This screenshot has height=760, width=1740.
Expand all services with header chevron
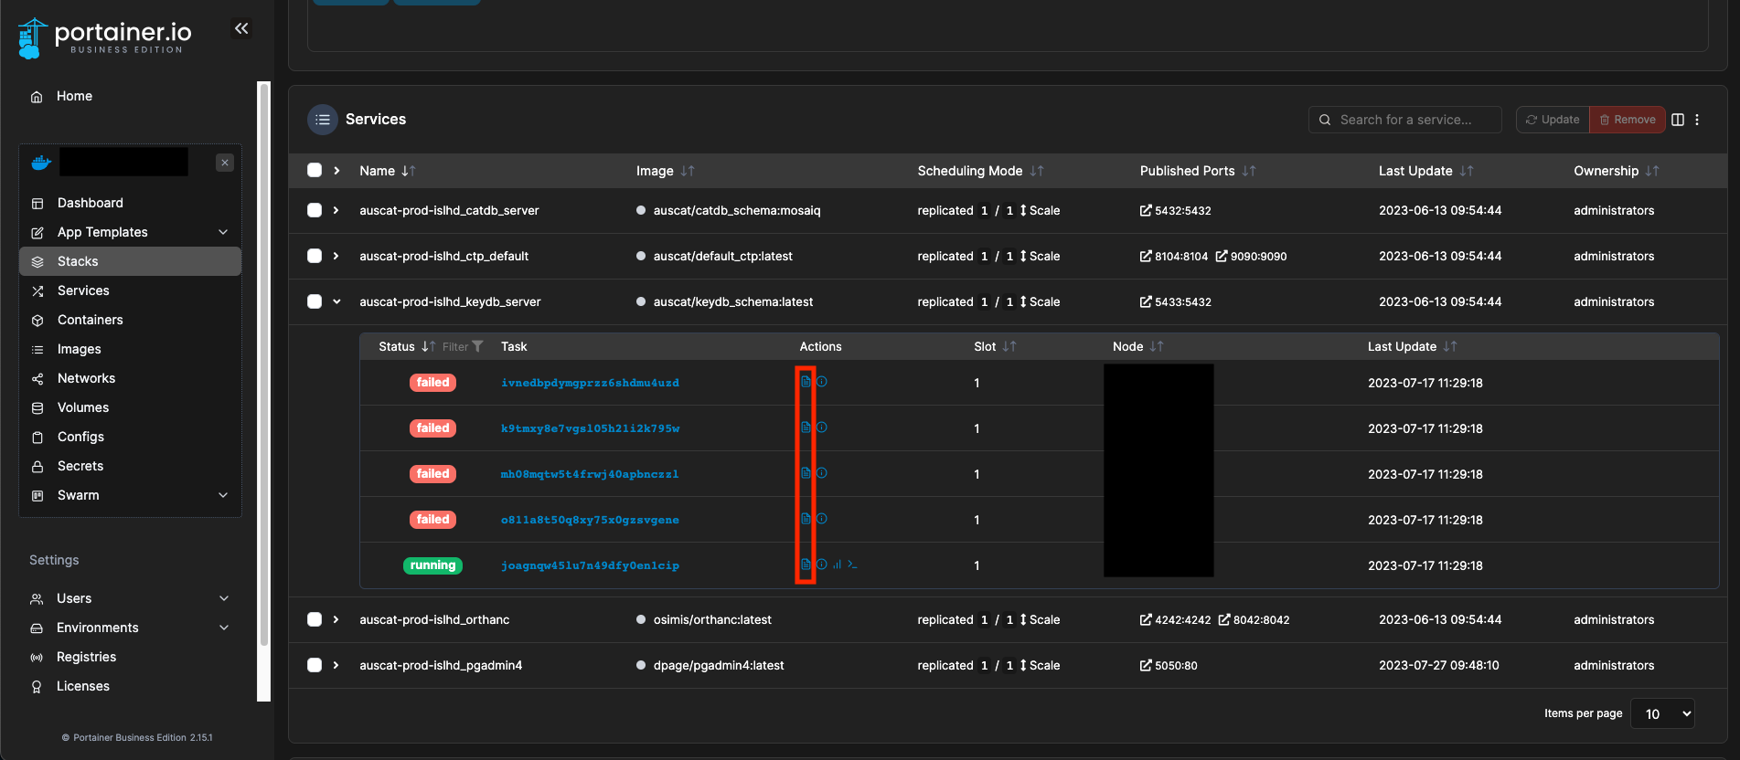point(336,170)
